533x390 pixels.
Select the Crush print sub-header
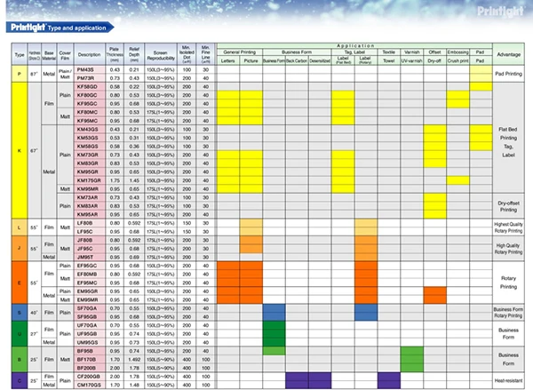point(457,61)
